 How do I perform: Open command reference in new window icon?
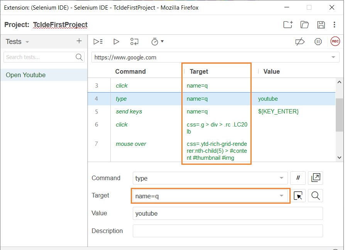click(x=316, y=178)
